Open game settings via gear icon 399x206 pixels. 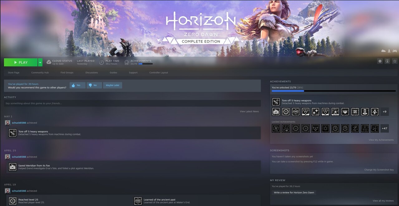point(380,61)
